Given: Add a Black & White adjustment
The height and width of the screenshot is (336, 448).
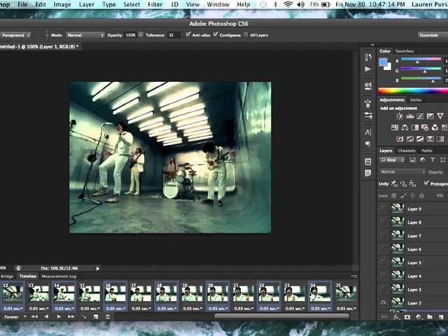Looking at the screenshot, I should pos(414,127).
